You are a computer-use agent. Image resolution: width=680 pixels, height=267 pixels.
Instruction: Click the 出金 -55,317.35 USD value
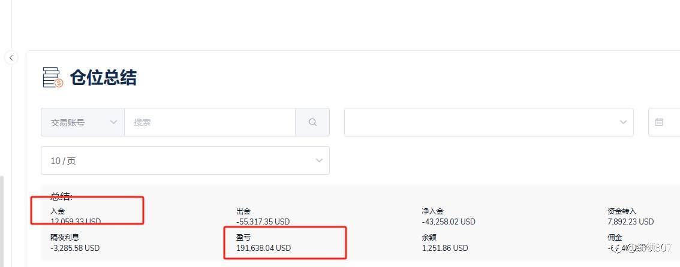coord(263,222)
